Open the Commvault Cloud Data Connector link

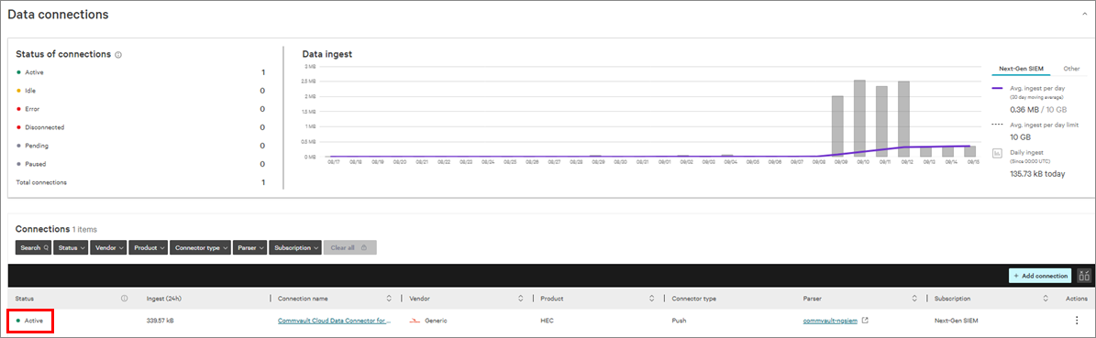pyautogui.click(x=334, y=321)
